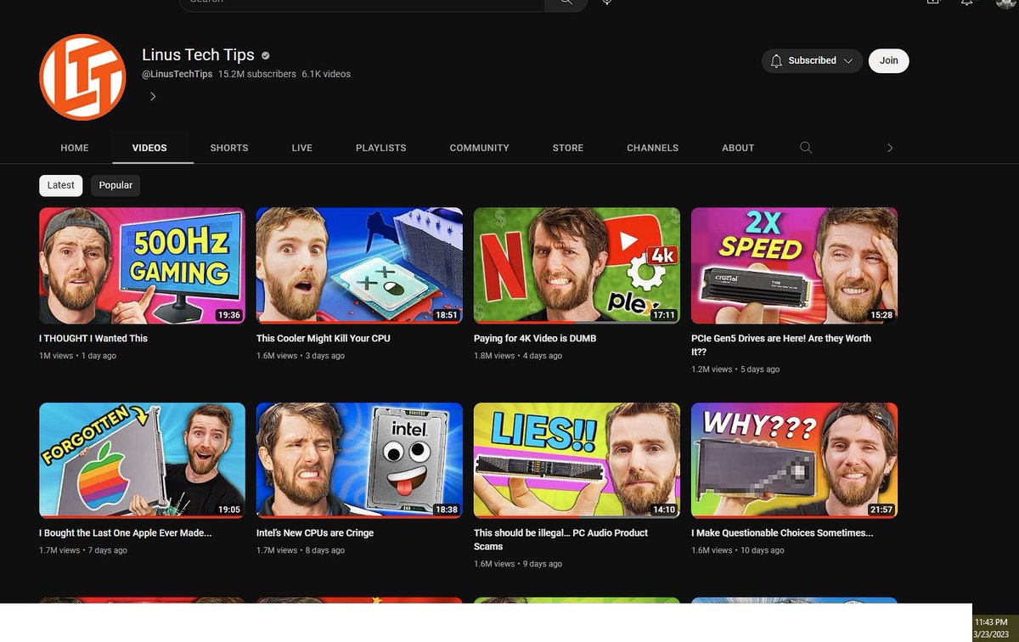Open the 500Hz Gaming video thumbnail
Screen dimensions: 1019x642
click(x=142, y=266)
